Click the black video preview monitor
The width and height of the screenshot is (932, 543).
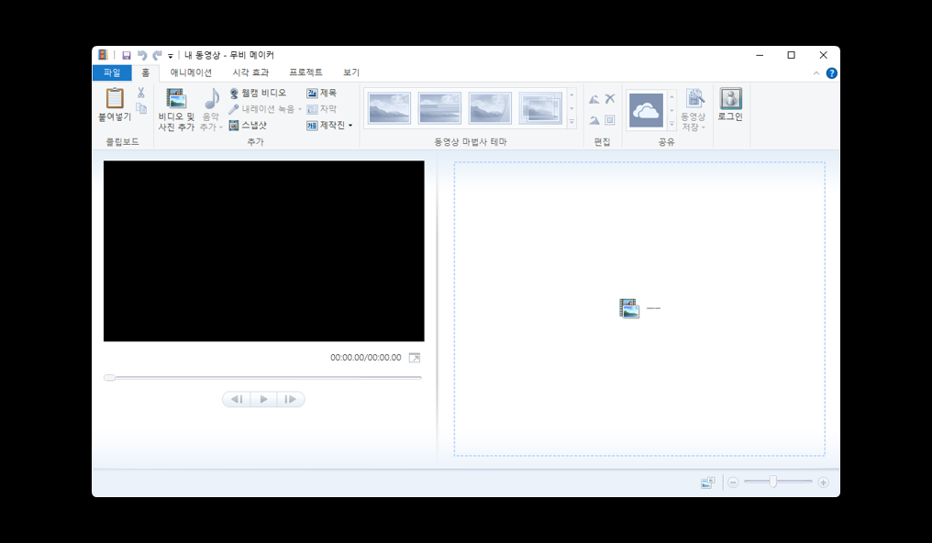point(264,251)
